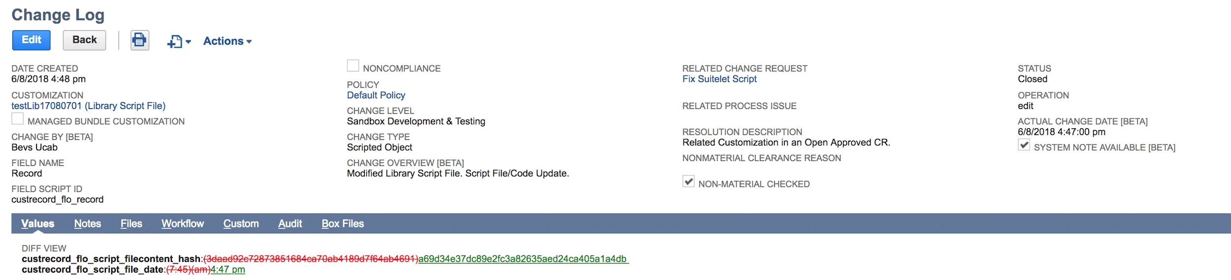1231x280 pixels.
Task: Open the Actions dropdown menu
Action: (227, 41)
